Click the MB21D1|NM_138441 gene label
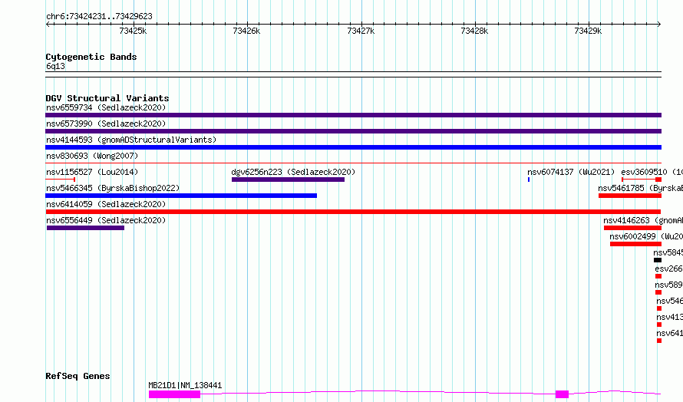This screenshot has height=402, width=683. [x=185, y=385]
